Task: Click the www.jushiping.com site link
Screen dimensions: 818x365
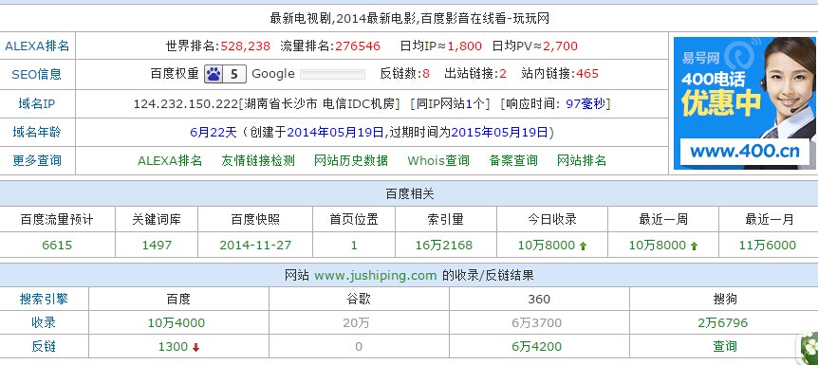Action: (x=375, y=275)
